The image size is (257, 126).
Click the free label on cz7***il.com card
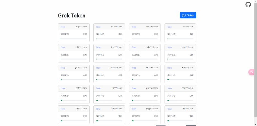(98, 27)
